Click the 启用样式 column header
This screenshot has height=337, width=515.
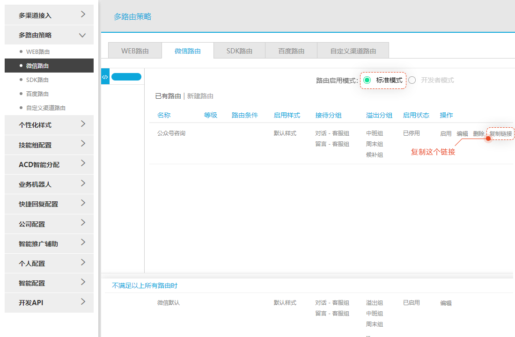(287, 115)
